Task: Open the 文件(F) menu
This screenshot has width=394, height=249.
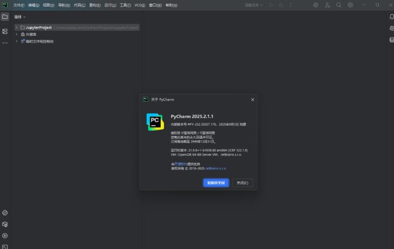Action: 19,5
